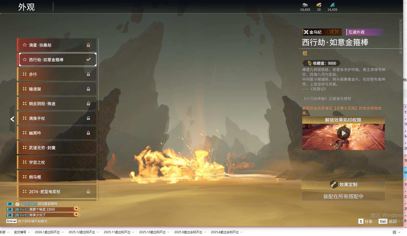Screen dimensions: 407x236
Task: Click the coin icon beside chat message 我那个咏武 220分
Action: 77,209
